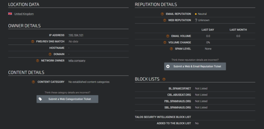This screenshot has height=129, width=264.
Task: Click the TALOS SECURITY INTELLIGENCE BLOCK LIST label
Action: [x=163, y=117]
